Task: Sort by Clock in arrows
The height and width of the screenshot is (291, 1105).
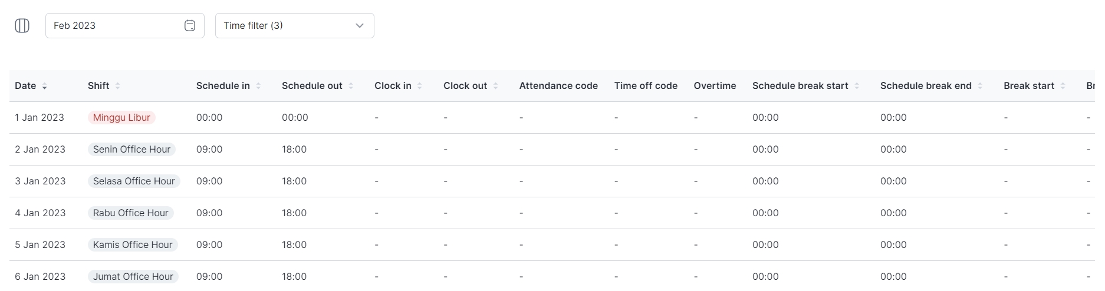Action: (420, 86)
